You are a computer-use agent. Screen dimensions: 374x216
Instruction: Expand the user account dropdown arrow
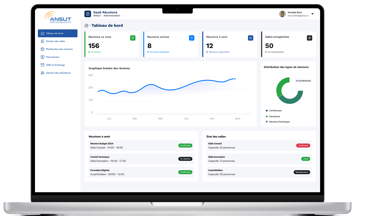click(x=312, y=14)
